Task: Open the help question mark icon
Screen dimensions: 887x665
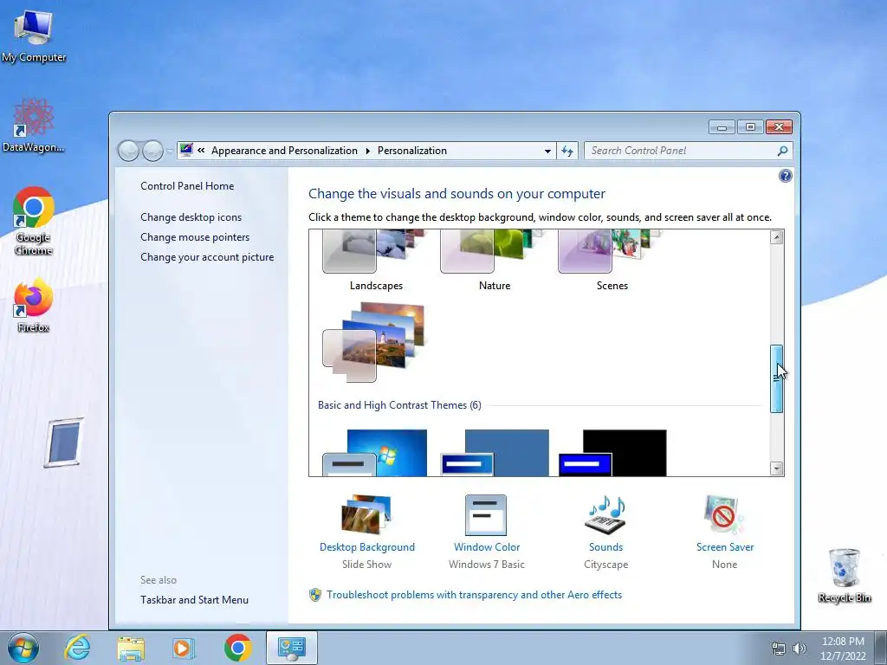Action: [785, 176]
